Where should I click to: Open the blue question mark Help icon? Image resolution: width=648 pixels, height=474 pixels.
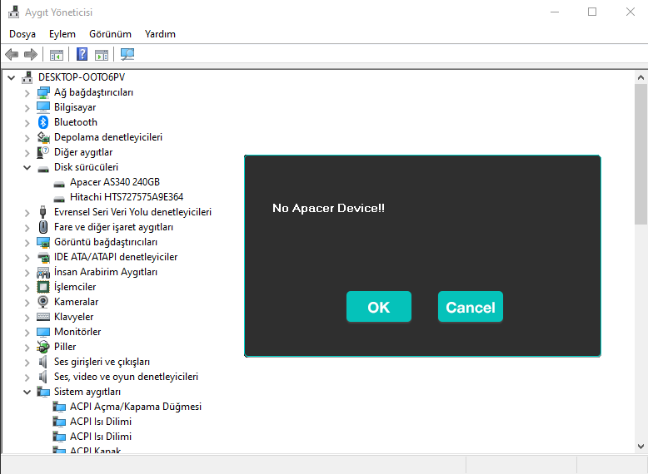coord(82,54)
